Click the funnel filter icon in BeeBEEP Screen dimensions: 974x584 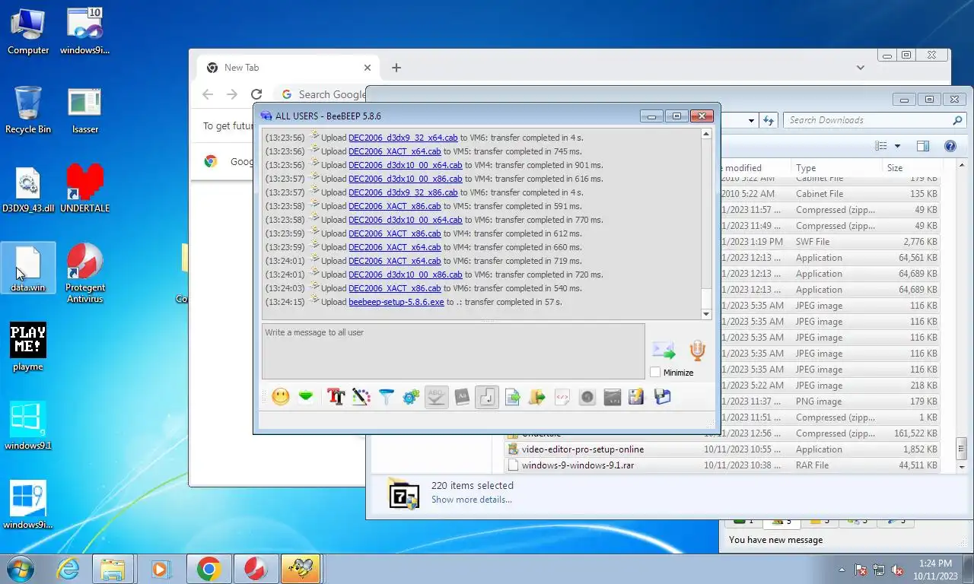point(387,396)
